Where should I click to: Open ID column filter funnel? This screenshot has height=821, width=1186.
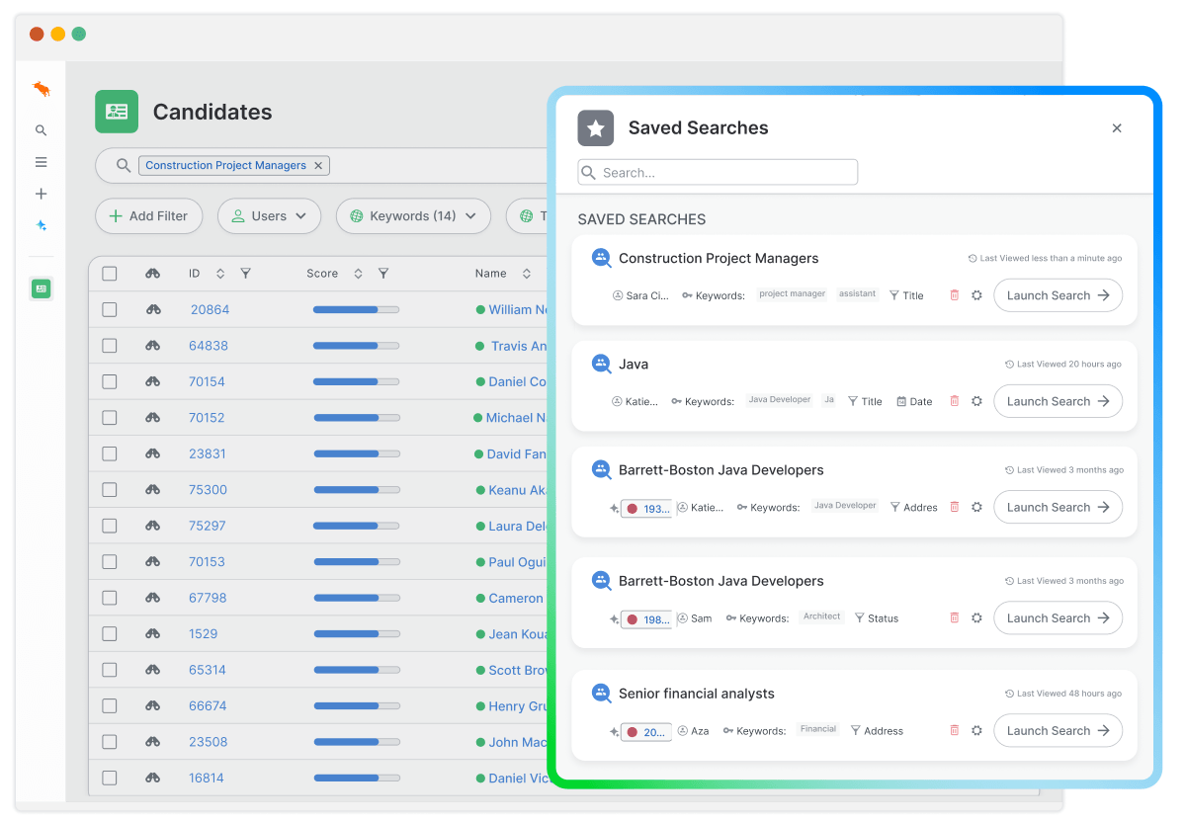point(246,274)
